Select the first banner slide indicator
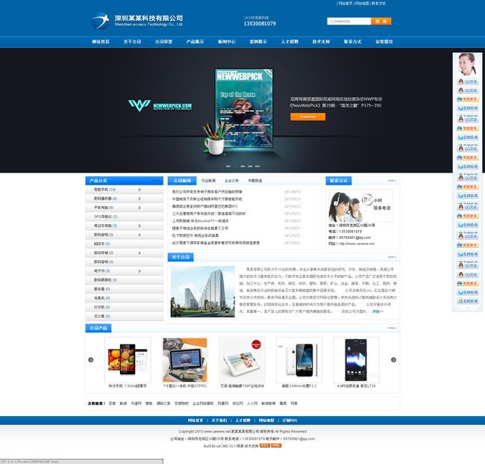Screen dimensions: 485x464 point(228,167)
